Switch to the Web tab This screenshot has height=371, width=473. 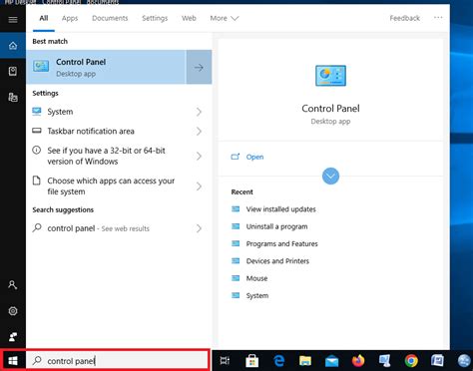189,18
